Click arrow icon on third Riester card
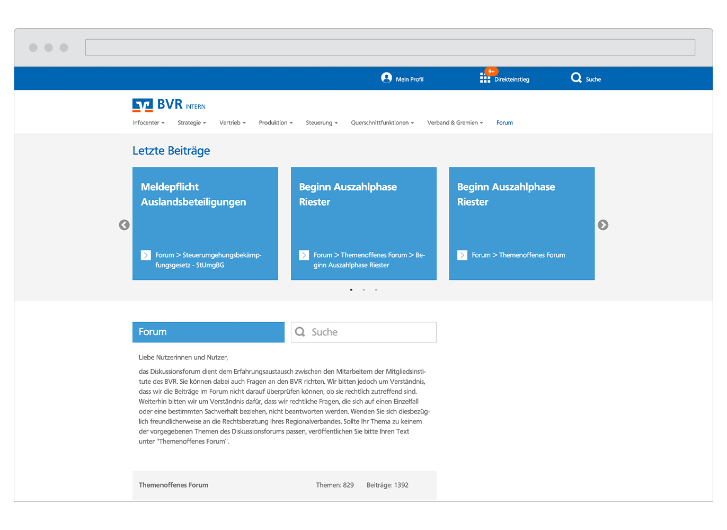Image resolution: width=727 pixels, height=530 pixels. pos(462,255)
